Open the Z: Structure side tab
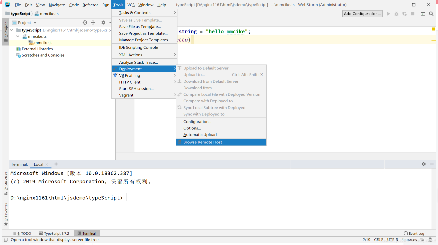The height and width of the screenshot is (245, 438). point(6,183)
